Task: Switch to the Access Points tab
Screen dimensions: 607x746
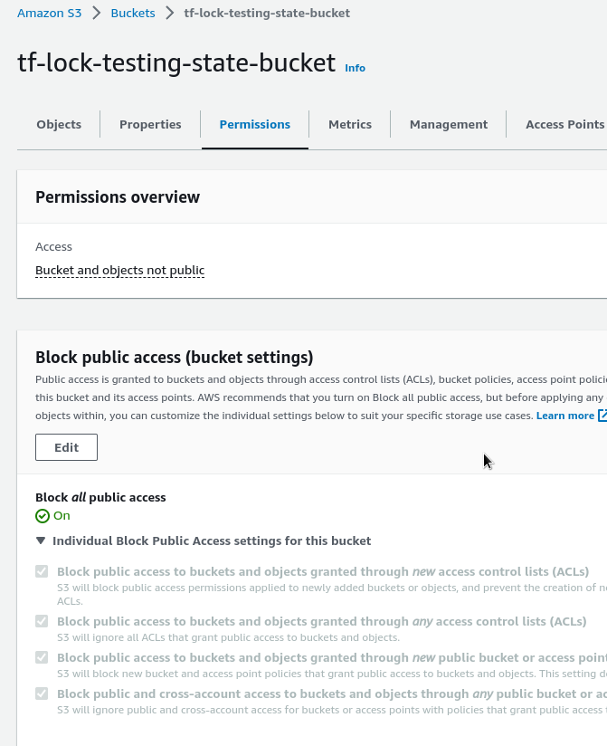Action: (x=564, y=125)
